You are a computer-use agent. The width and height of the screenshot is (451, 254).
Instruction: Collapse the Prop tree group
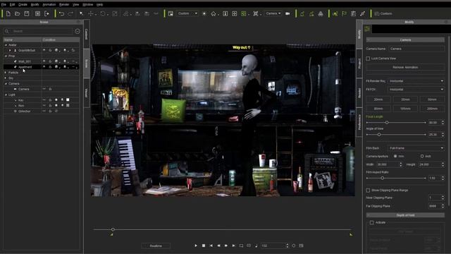[x=6, y=56]
